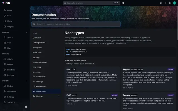
Task: Click the EIN logo icon
Action: tap(3, 3)
